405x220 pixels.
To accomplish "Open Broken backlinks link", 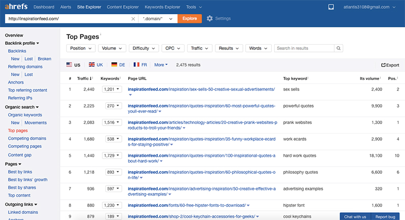I will tap(45, 59).
